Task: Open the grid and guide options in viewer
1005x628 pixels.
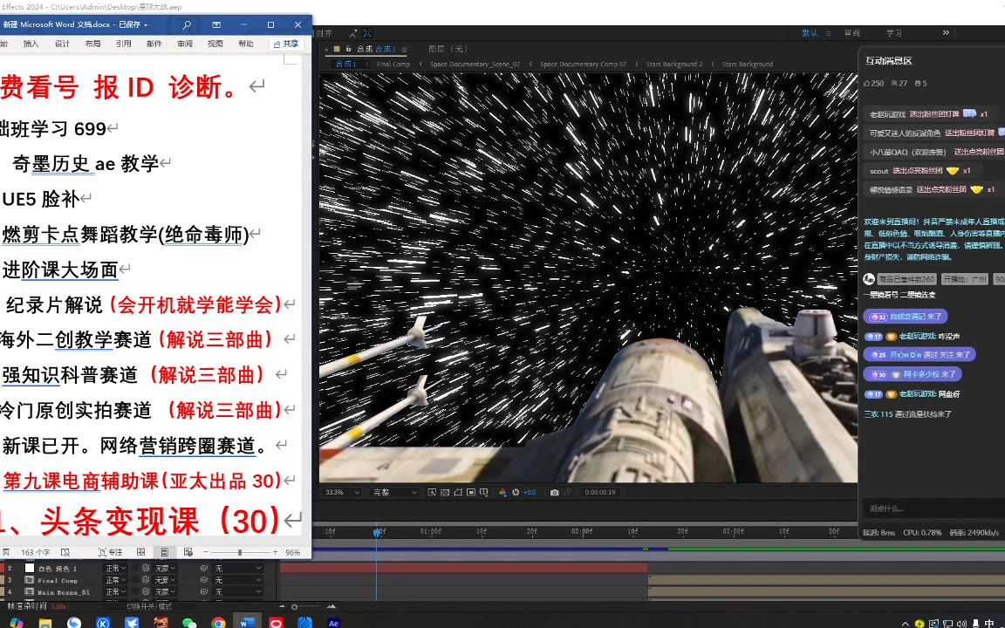Action: tap(484, 492)
